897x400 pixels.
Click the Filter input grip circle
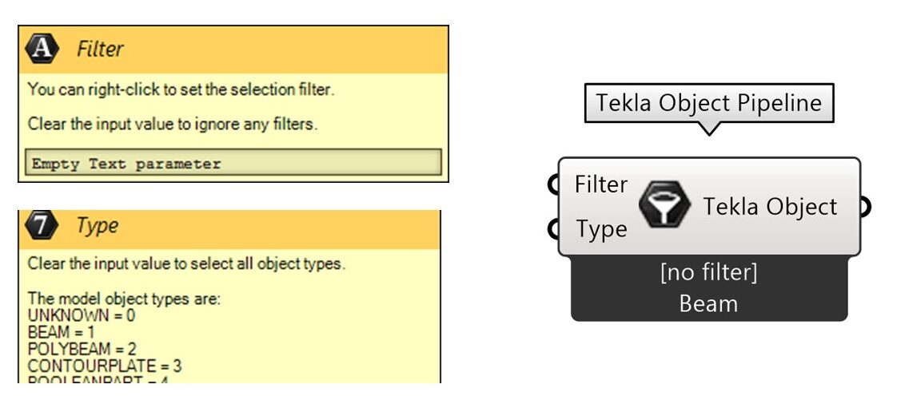click(552, 184)
